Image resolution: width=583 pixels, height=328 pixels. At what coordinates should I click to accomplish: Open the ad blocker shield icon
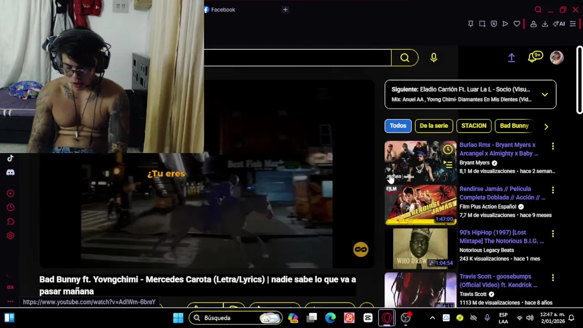click(494, 24)
